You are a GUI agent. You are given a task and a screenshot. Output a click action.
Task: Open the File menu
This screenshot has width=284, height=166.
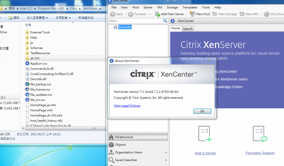pos(114,7)
